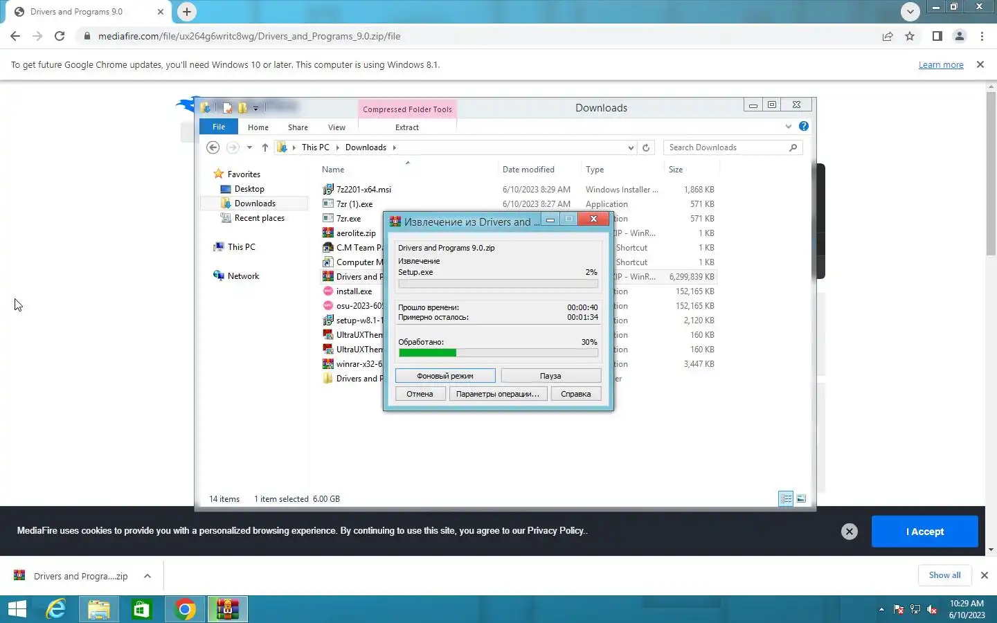
Task: Click the Properties quick access toolbar icon
Action: click(x=227, y=107)
